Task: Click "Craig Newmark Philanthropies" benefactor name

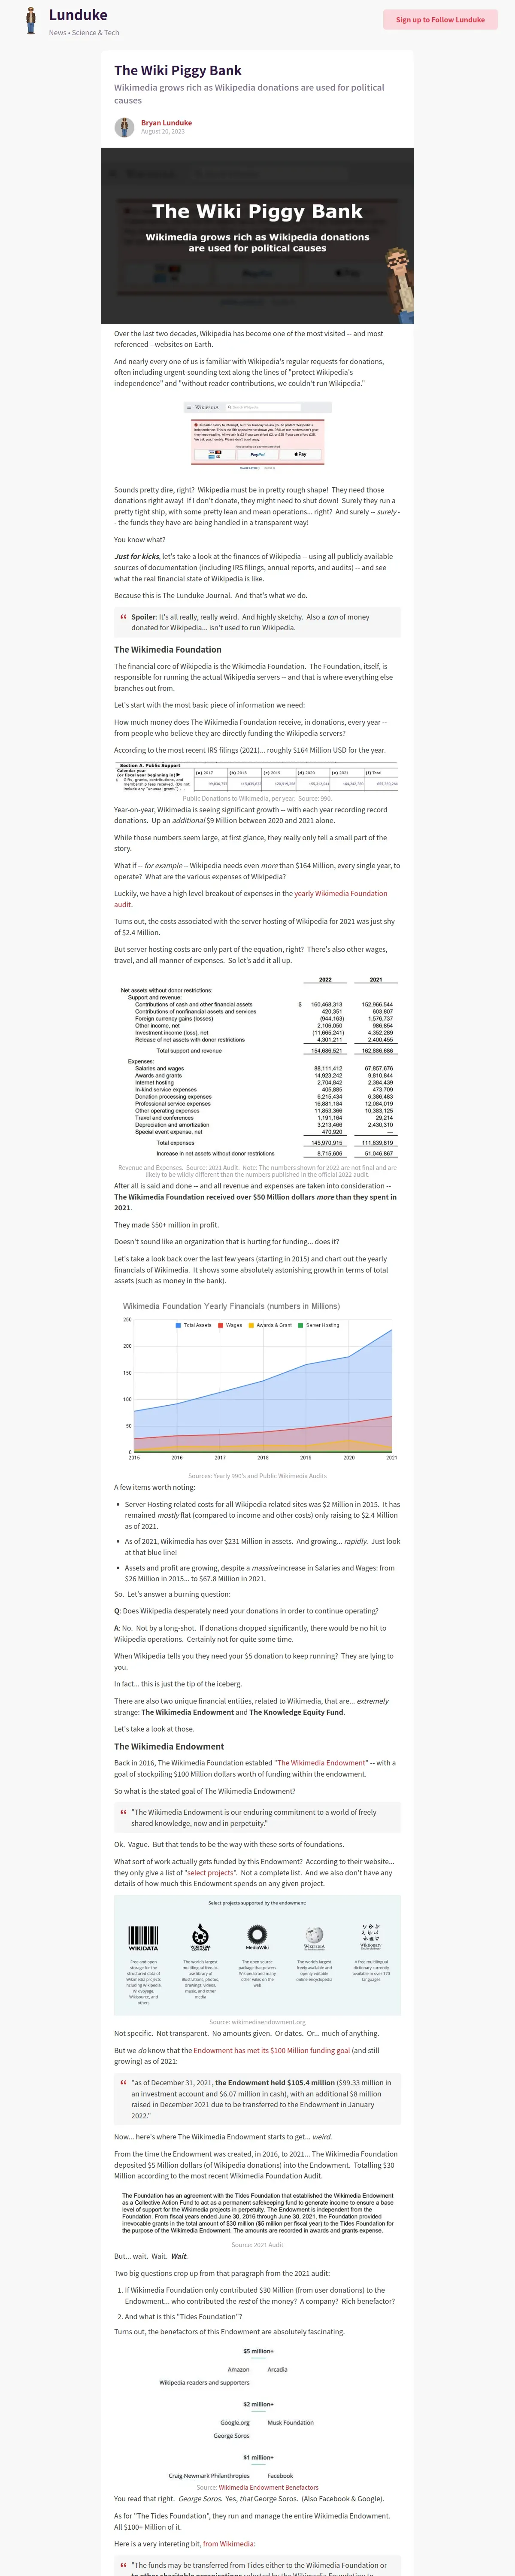Action: (x=209, y=2476)
